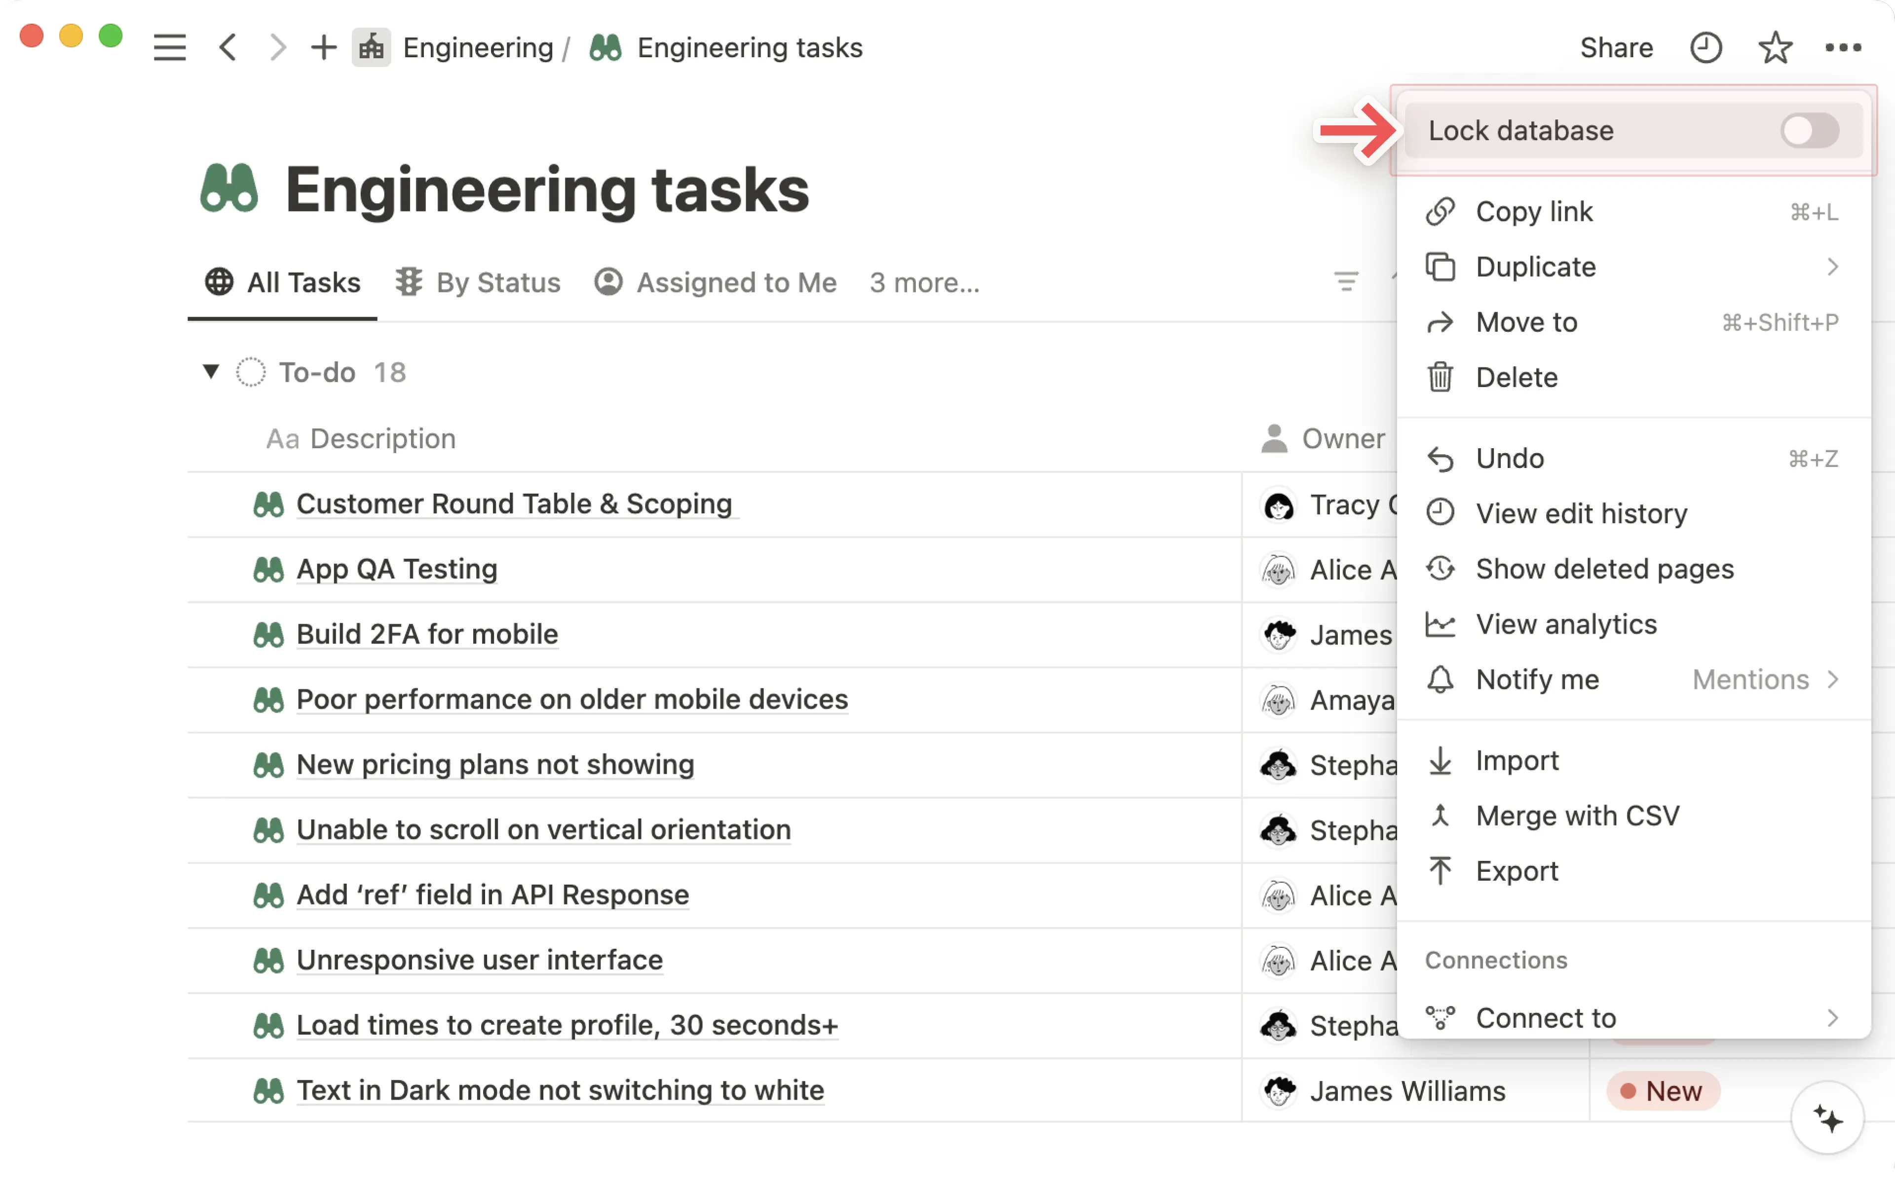
Task: Select Copy link from the menu
Action: [x=1534, y=211]
